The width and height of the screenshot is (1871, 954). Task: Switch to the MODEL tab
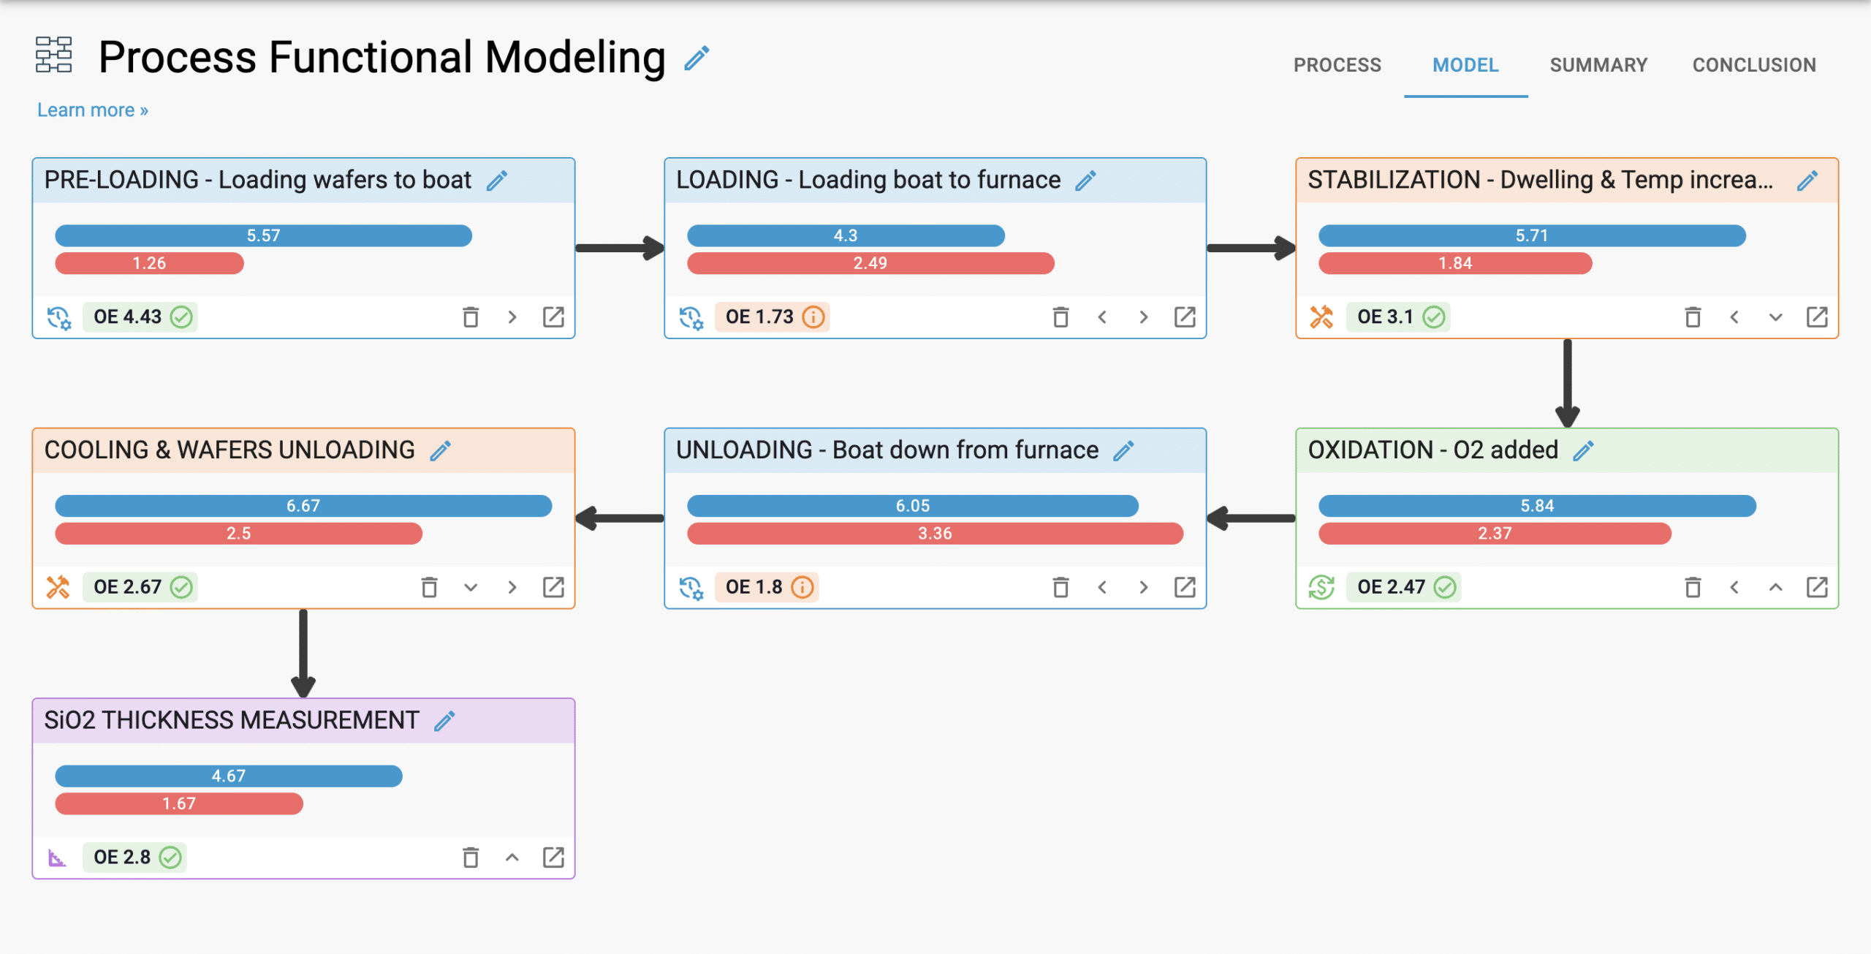[x=1465, y=65]
